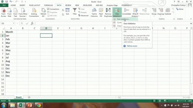Select row 14 header
This screenshot has height=108, width=193.
[x=2, y=79]
